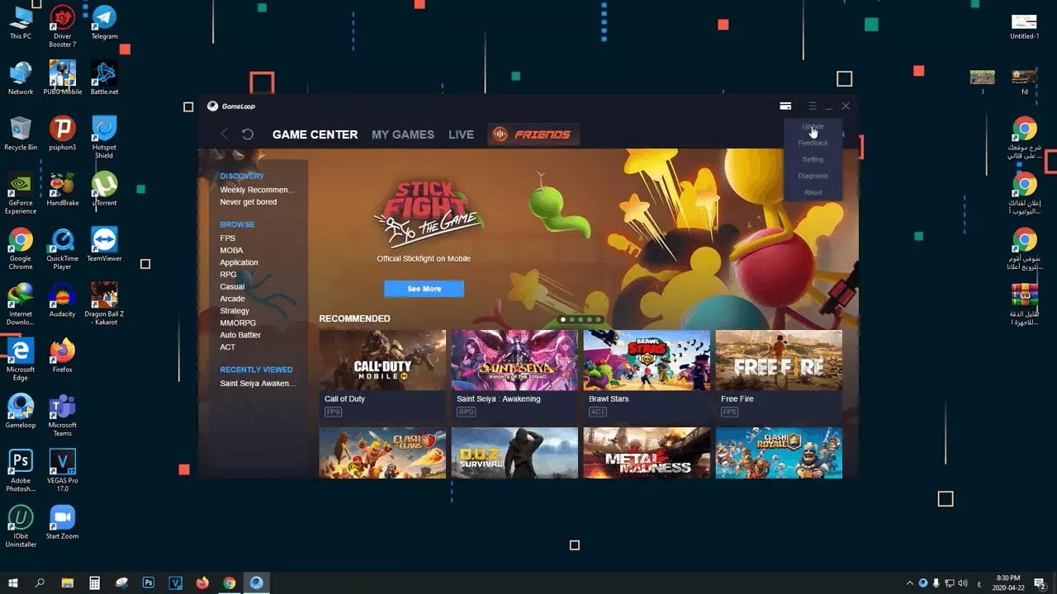Open notification center in system tray
Screen dimensions: 1057x594
click(x=1040, y=583)
